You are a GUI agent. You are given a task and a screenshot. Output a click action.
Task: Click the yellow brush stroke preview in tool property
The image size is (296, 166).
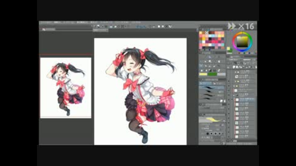point(212,120)
